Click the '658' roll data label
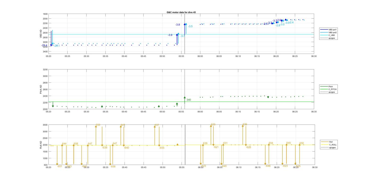This screenshot has height=185, width=373. [76, 144]
